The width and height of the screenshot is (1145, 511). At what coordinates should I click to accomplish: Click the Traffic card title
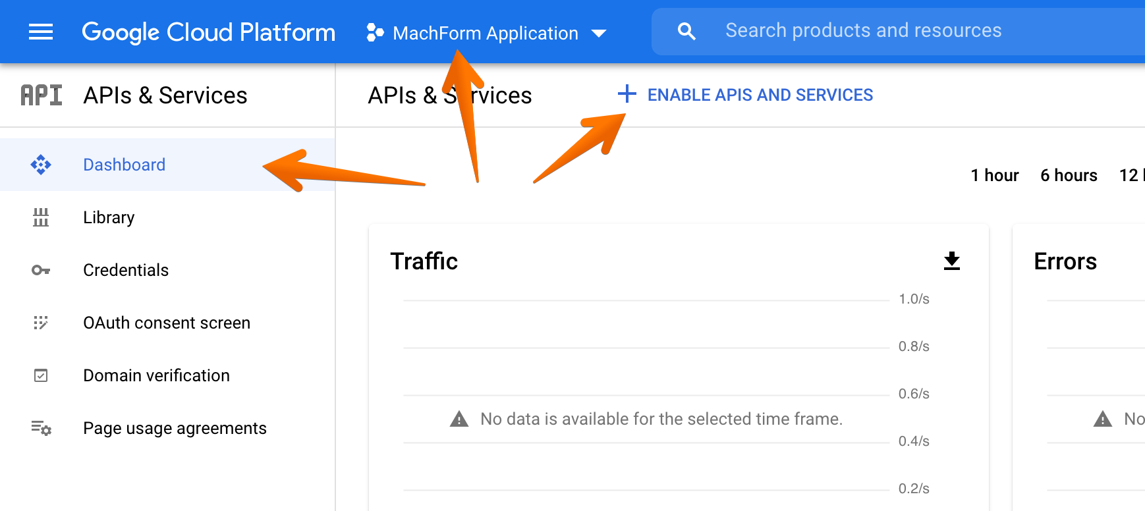click(424, 261)
